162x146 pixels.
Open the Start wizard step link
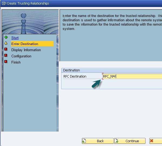coord(15,38)
